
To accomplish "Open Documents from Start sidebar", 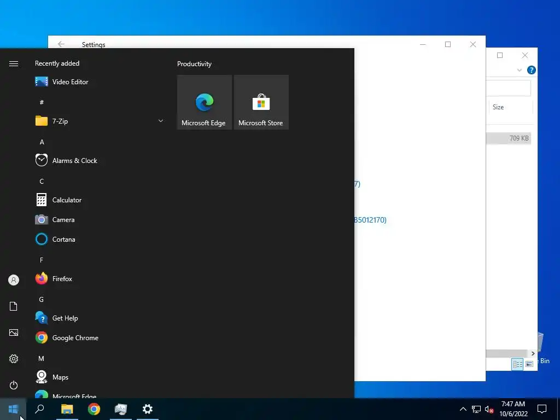I will (14, 306).
